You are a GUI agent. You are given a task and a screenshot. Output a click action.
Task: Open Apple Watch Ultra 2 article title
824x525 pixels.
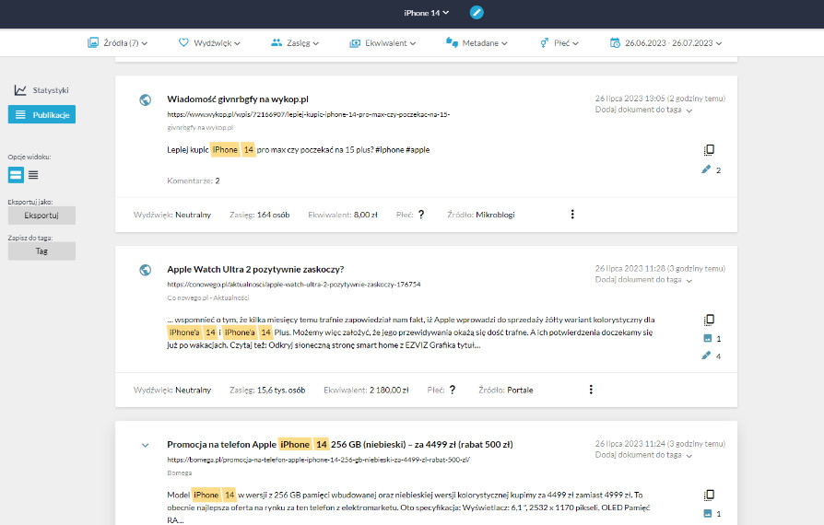255,269
